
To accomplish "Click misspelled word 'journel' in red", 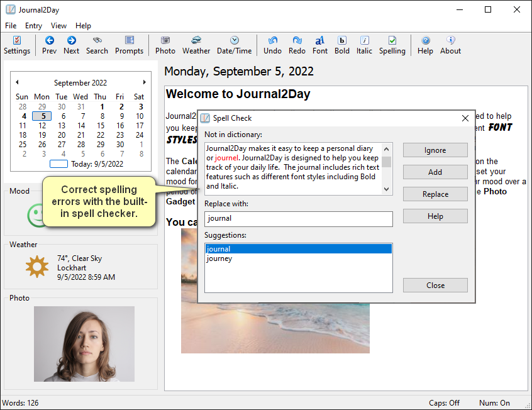I will pyautogui.click(x=226, y=158).
